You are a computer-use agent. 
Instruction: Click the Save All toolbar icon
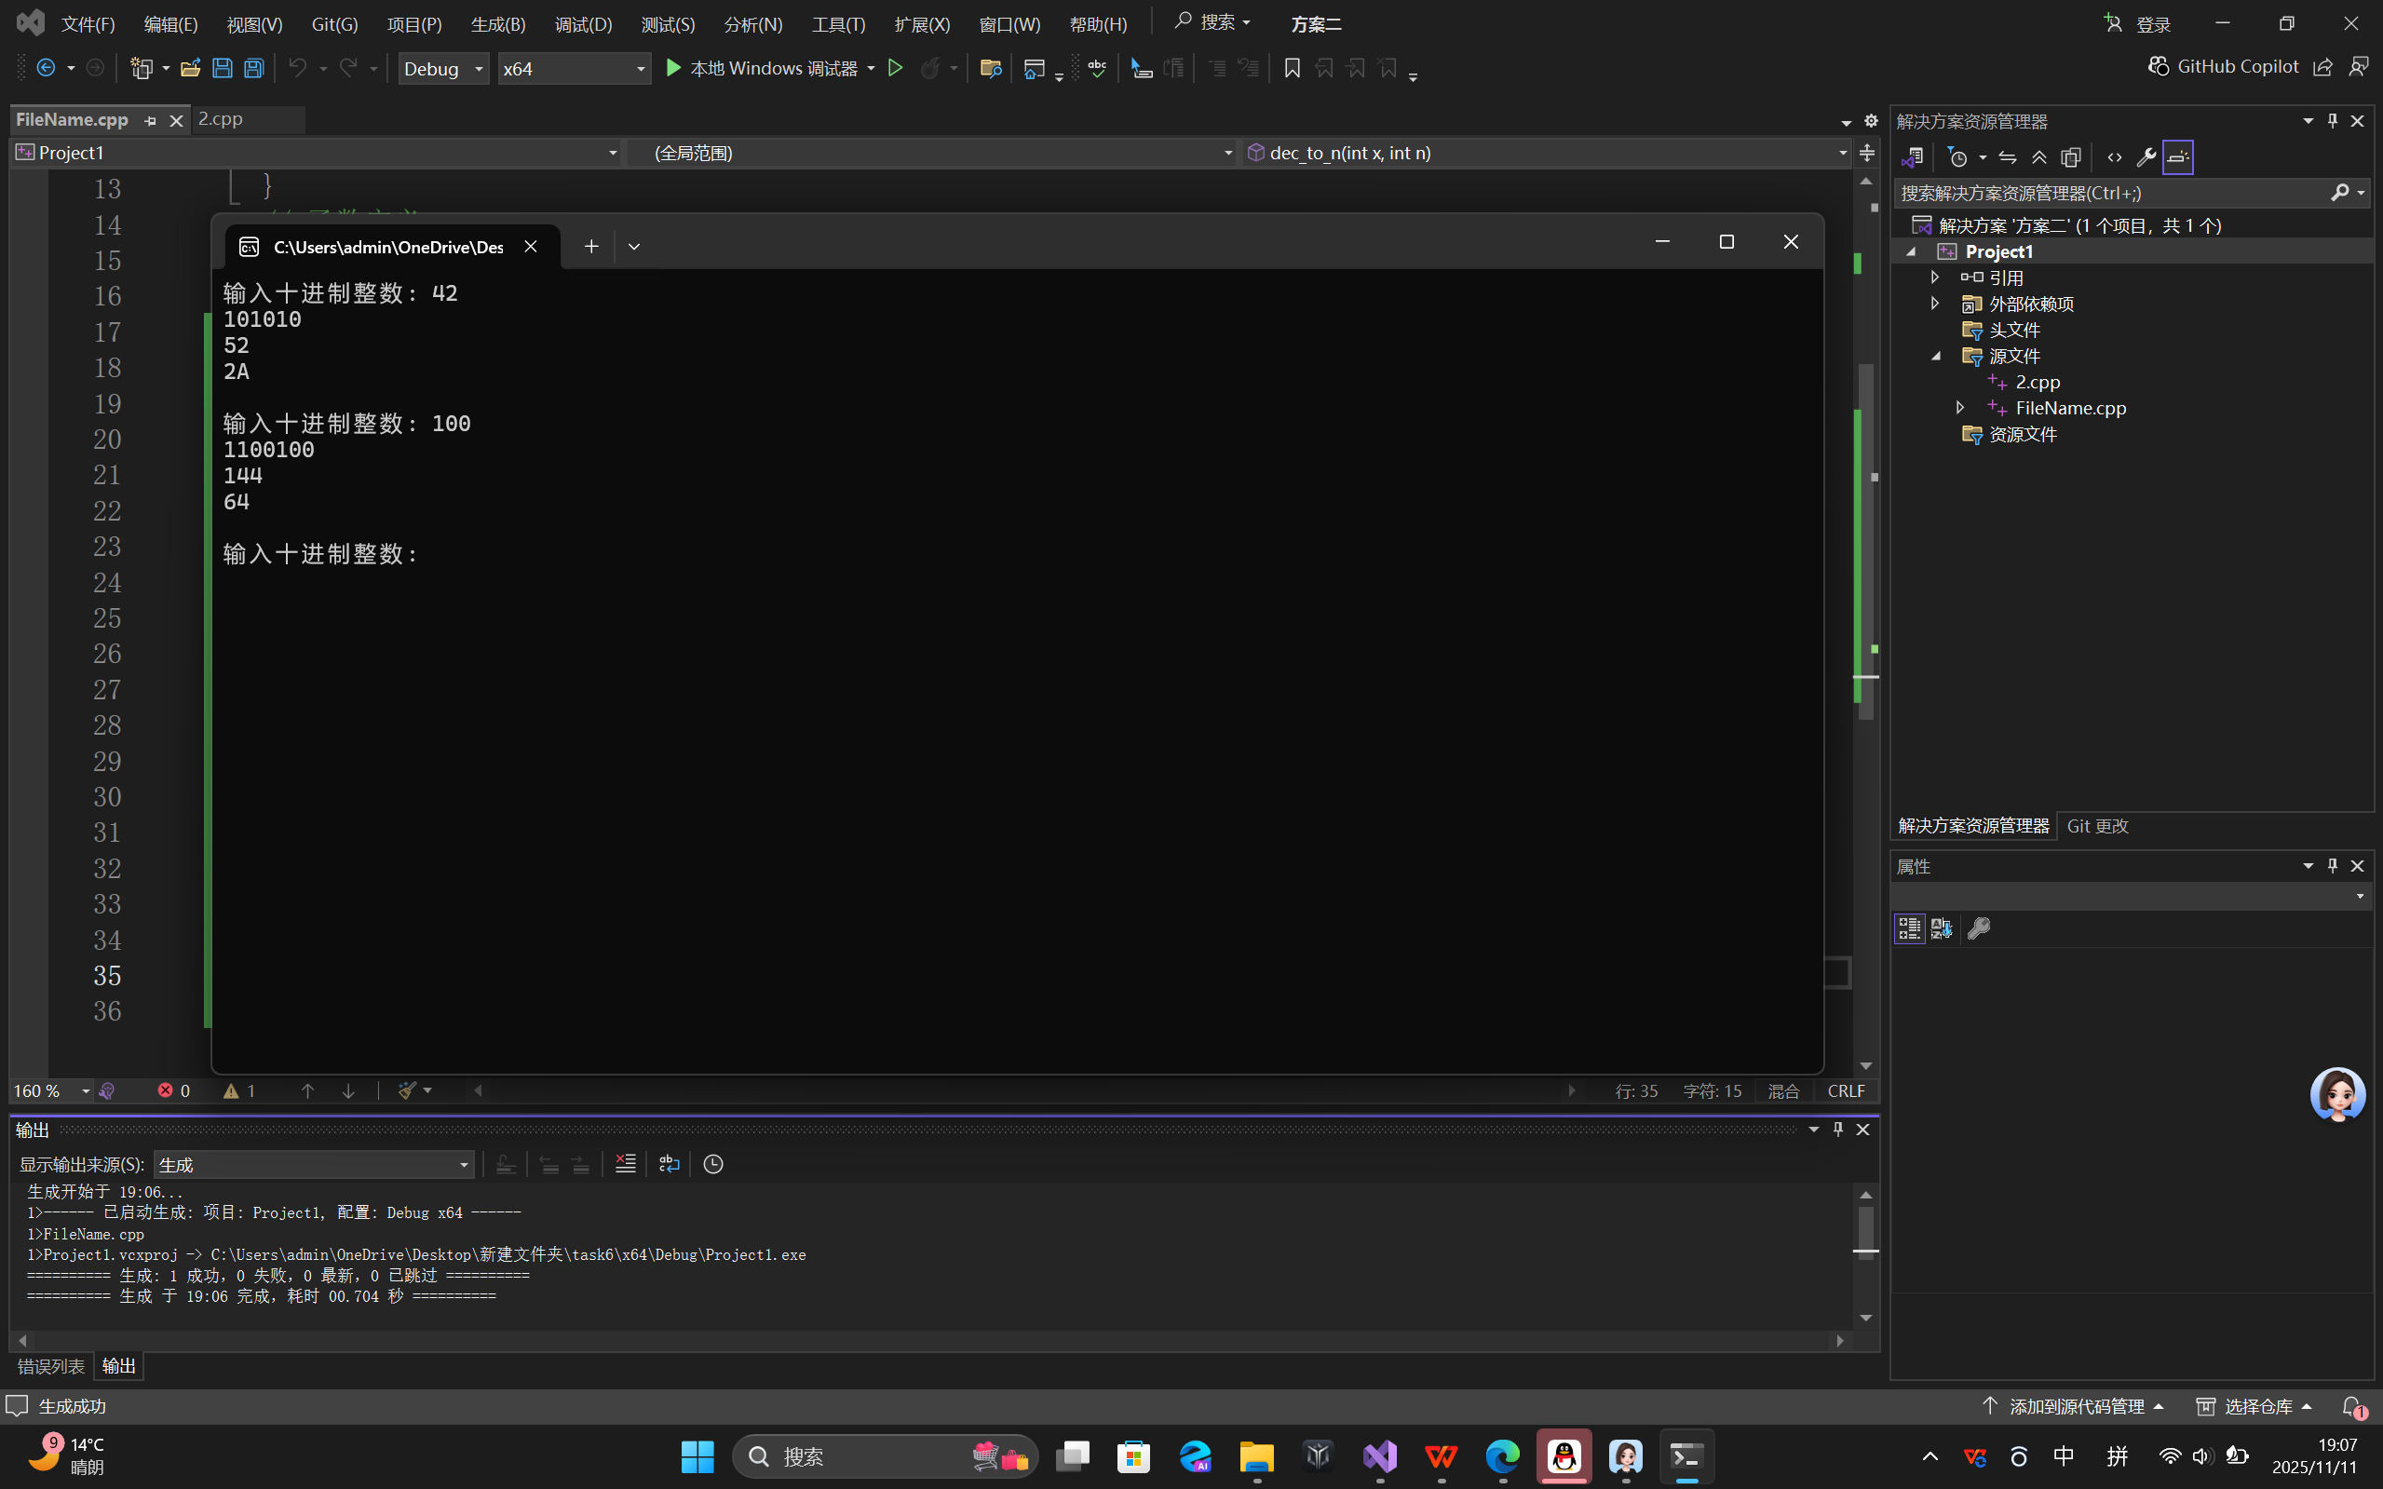point(254,68)
